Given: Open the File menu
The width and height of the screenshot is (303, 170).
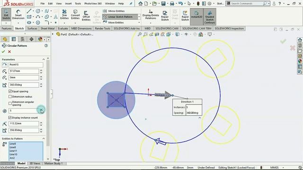Looking at the screenshot, I should click(x=43, y=3).
